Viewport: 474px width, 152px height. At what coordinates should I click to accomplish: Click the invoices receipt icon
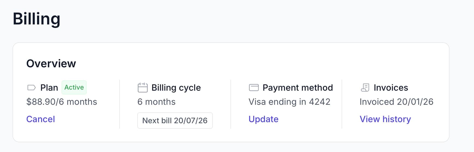click(365, 88)
